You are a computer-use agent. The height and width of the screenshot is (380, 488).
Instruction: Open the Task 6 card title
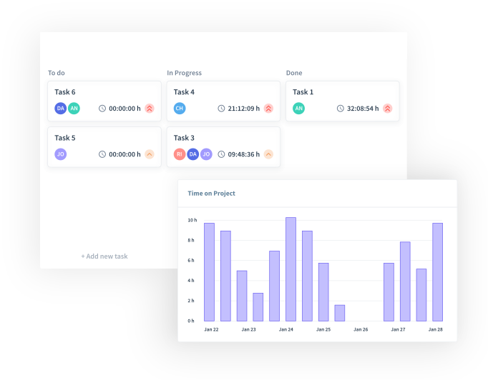pyautogui.click(x=65, y=92)
